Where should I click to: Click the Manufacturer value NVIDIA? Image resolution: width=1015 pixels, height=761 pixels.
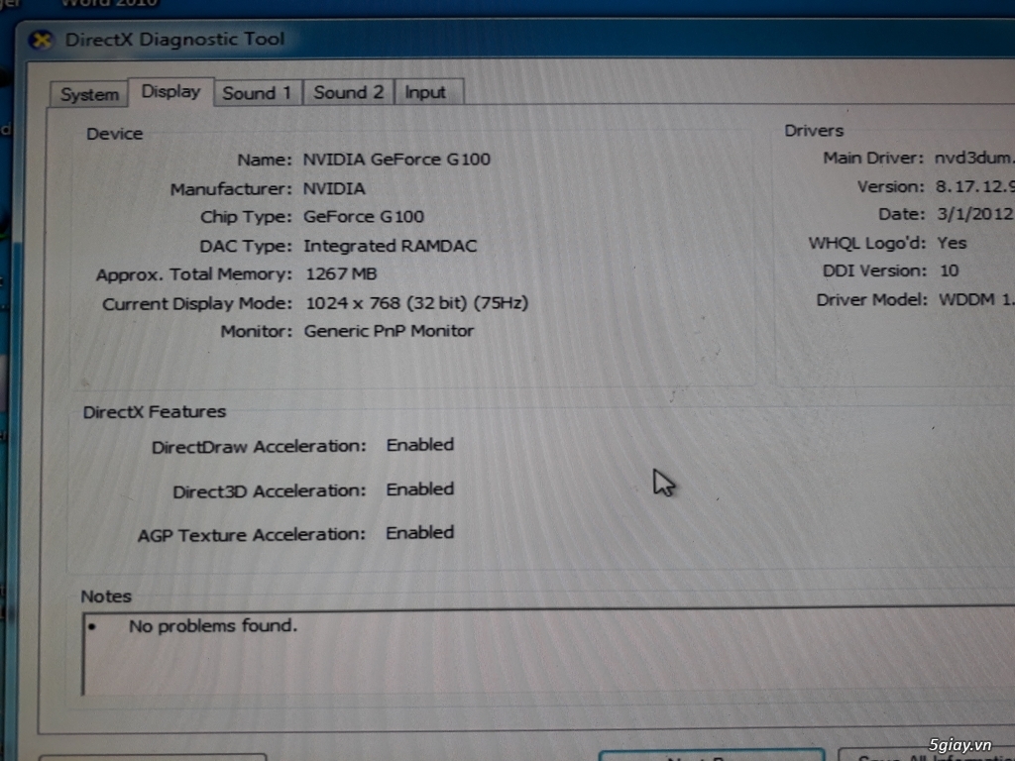(x=334, y=188)
